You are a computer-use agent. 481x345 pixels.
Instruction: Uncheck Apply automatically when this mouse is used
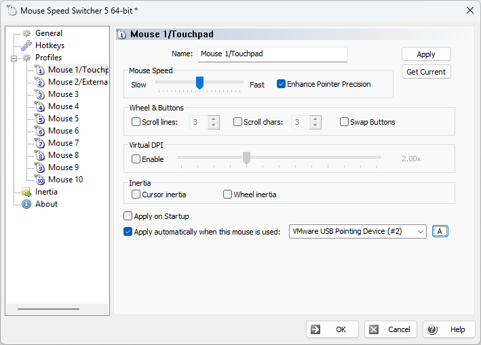click(x=128, y=232)
